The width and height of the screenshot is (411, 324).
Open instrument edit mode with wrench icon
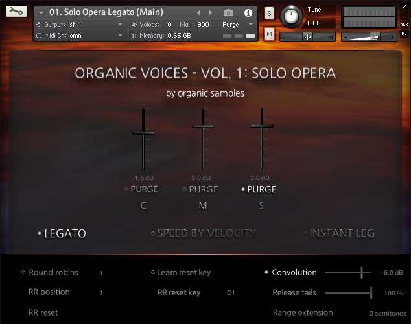pyautogui.click(x=16, y=12)
